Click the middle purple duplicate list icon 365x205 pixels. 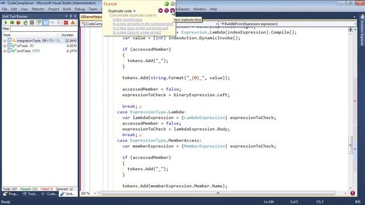pyautogui.click(x=167, y=10)
